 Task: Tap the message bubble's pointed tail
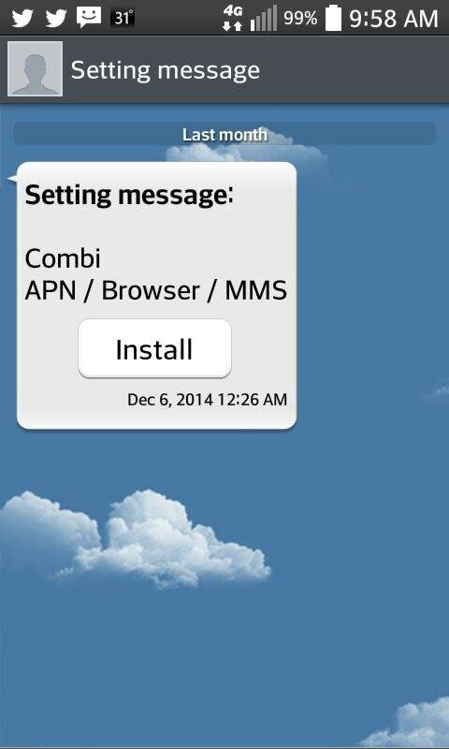tap(12, 179)
